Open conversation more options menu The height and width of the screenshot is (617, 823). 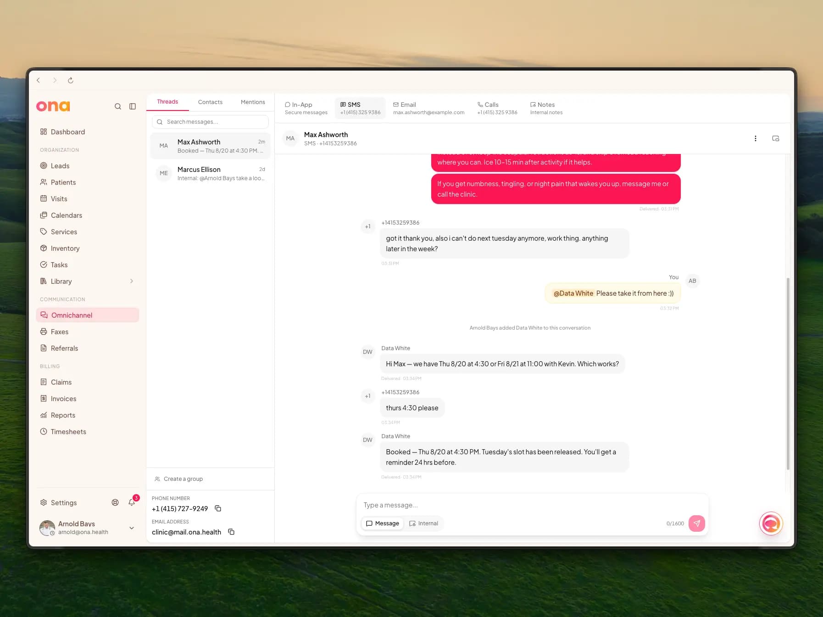pyautogui.click(x=756, y=138)
